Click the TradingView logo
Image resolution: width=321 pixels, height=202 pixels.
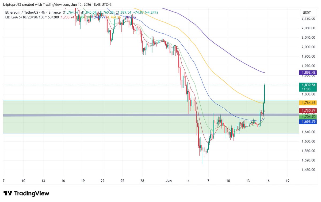(26, 193)
